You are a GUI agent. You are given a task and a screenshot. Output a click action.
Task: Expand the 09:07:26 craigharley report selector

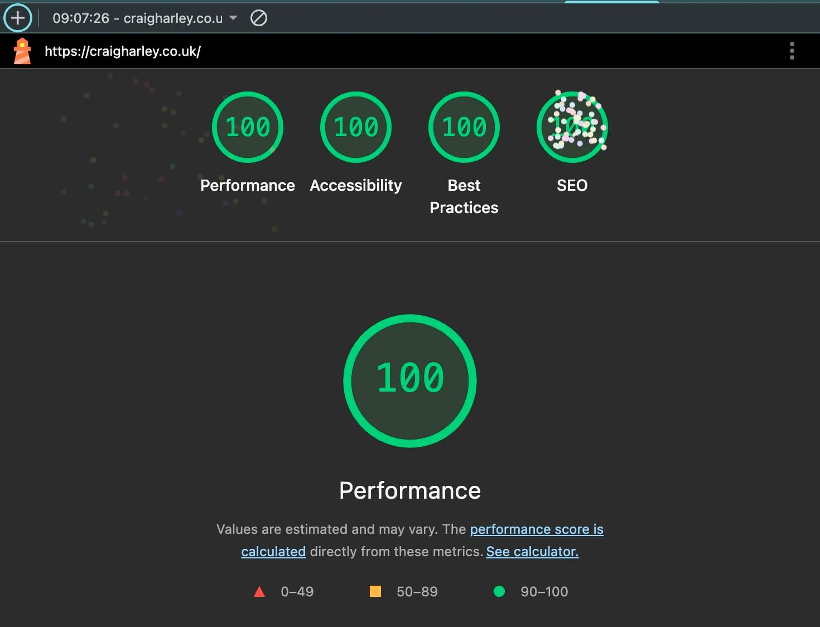(142, 18)
